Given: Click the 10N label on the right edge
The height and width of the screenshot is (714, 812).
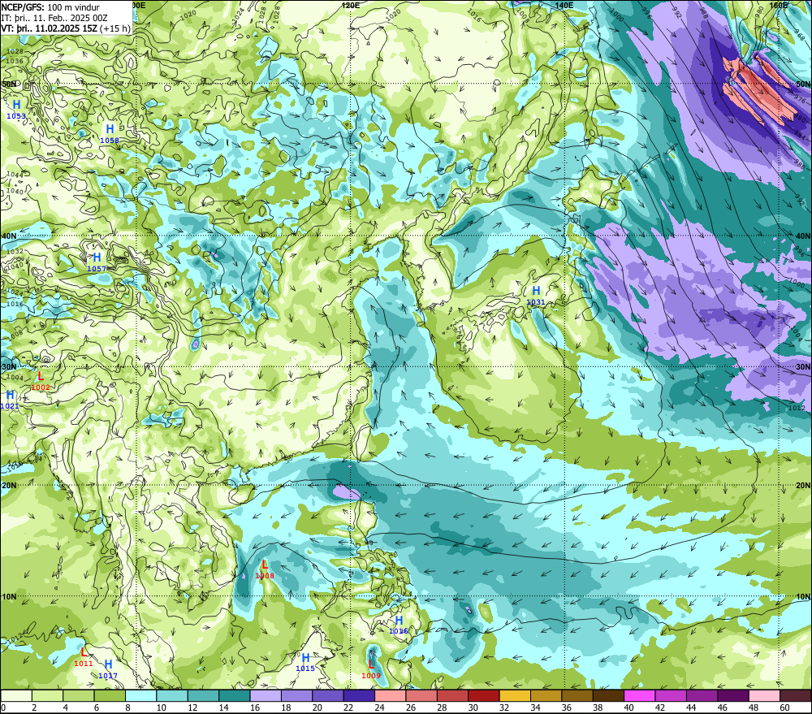Looking at the screenshot, I should tap(803, 597).
